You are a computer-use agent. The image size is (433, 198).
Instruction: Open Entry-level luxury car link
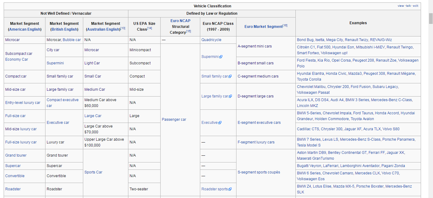[23, 103]
